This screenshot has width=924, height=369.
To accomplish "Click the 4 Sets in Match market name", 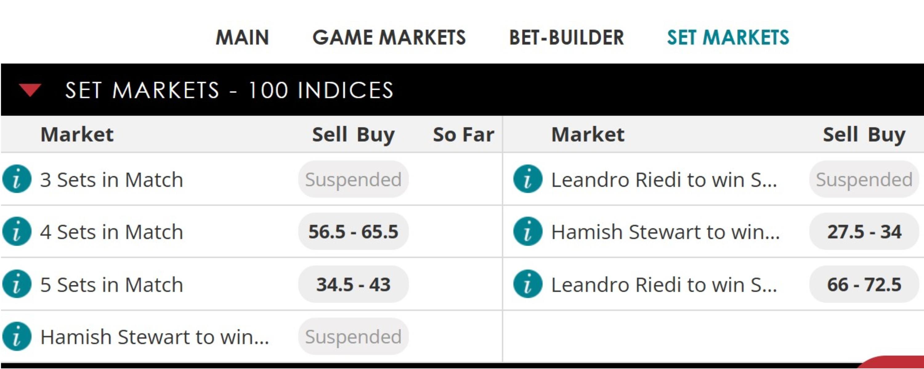I will coord(111,232).
